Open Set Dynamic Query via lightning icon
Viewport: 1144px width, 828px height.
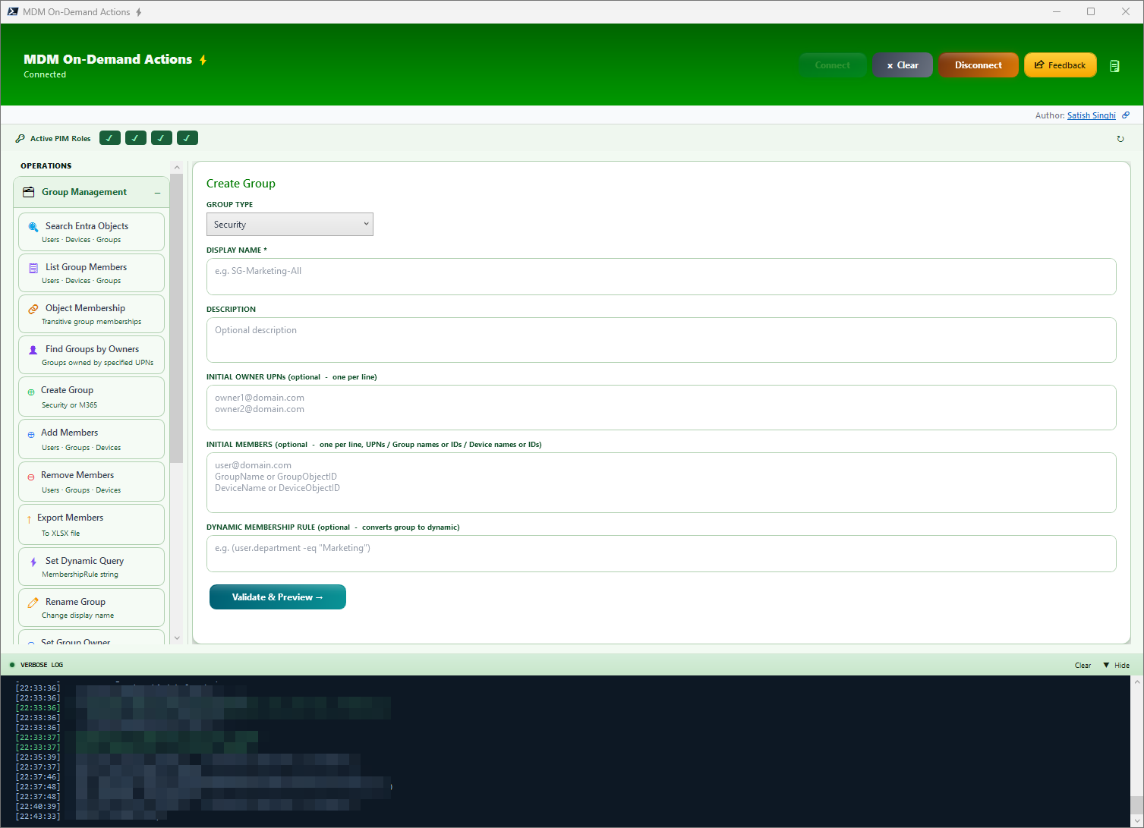pos(33,560)
